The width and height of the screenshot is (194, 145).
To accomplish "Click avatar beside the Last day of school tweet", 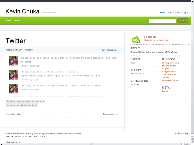I will 14,89.
